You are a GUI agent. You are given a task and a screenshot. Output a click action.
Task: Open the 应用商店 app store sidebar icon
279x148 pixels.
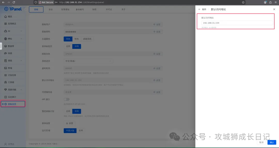coord(6,24)
